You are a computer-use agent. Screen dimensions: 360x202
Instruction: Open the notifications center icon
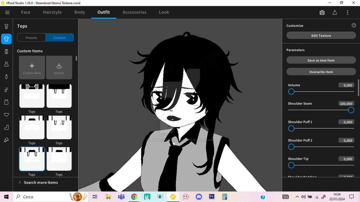coord(352,197)
